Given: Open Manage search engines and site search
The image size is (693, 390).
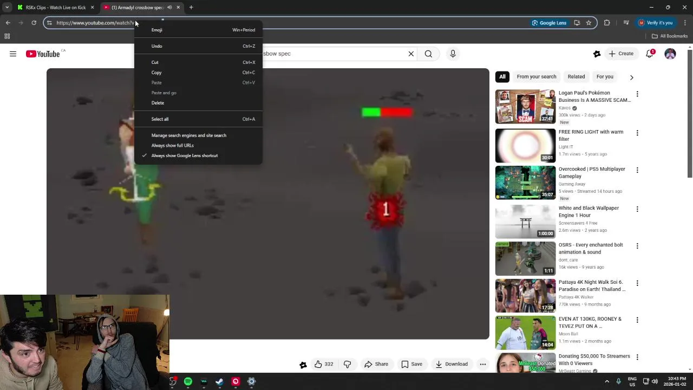Looking at the screenshot, I should click(x=198, y=135).
